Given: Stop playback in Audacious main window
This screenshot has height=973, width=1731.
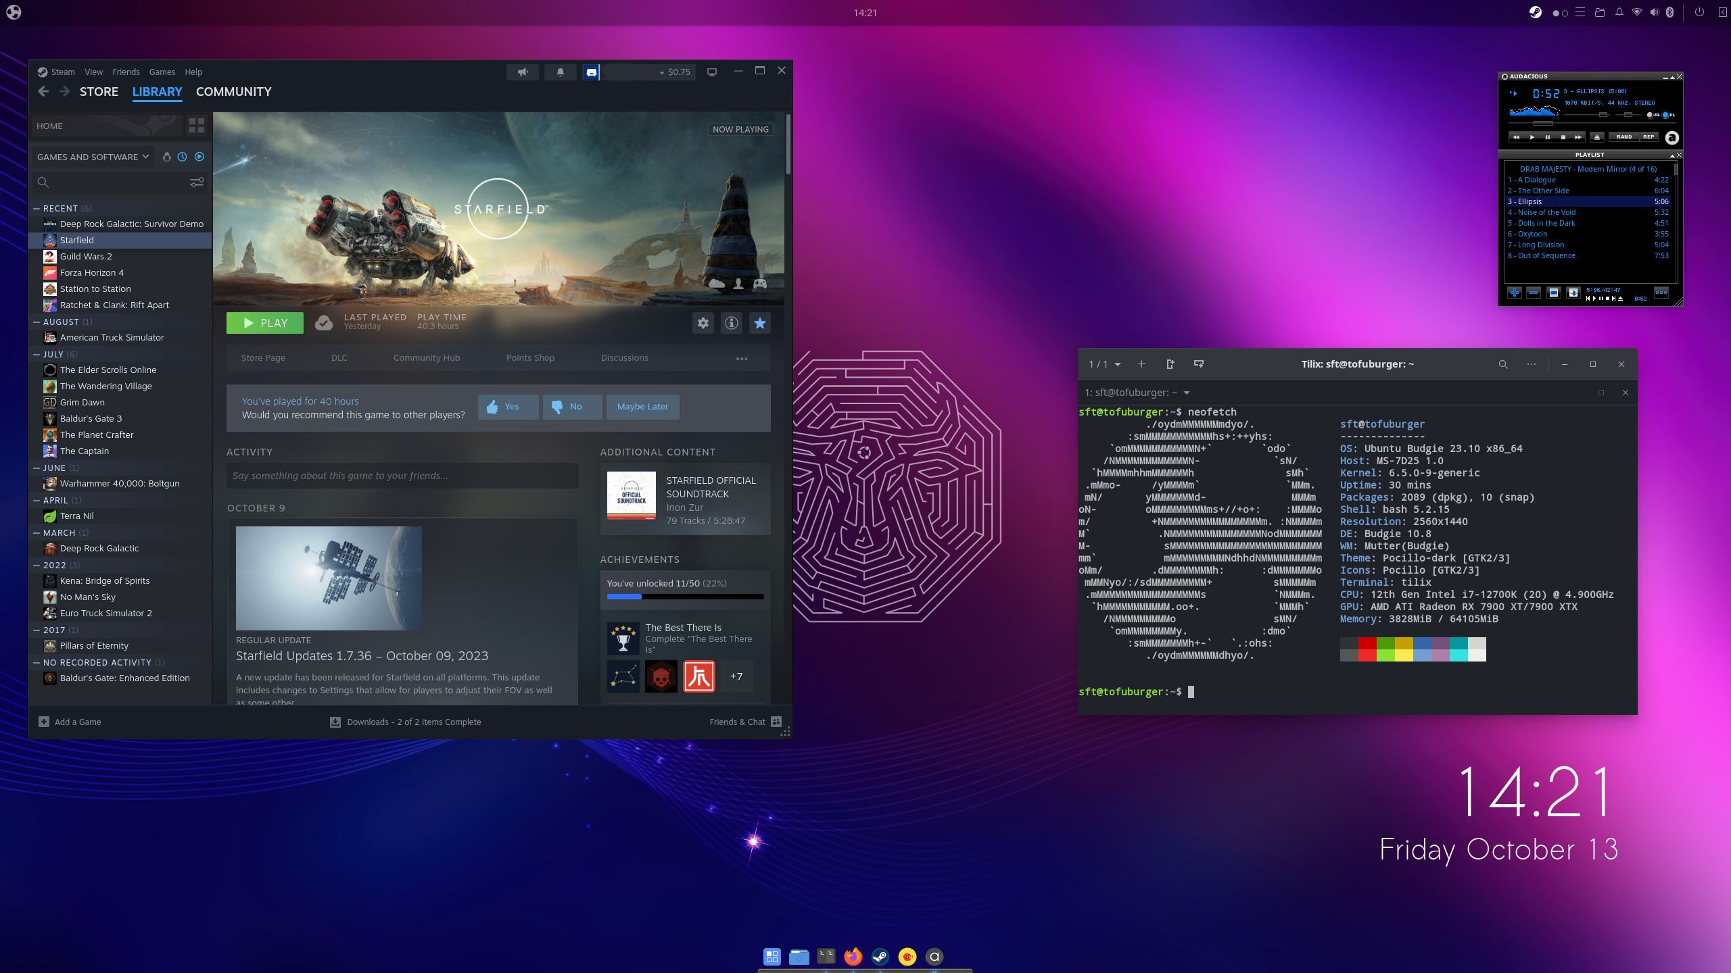Looking at the screenshot, I should point(1563,137).
